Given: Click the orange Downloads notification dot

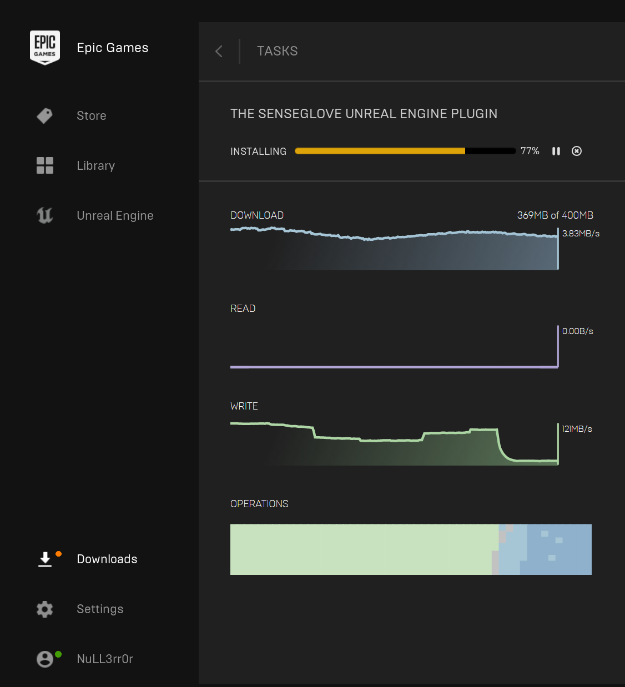Looking at the screenshot, I should pyautogui.click(x=58, y=553).
